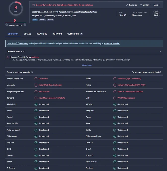167x171 pixels.
Task: Click Do you want to automate checks?
Action: [146, 72]
